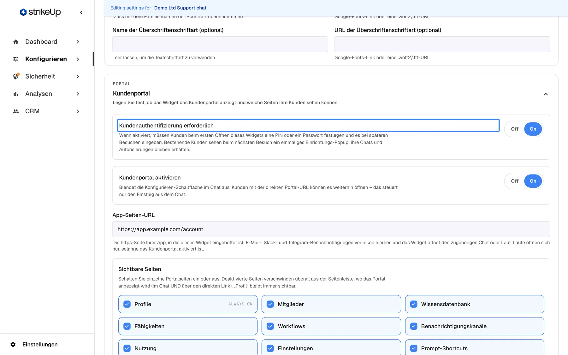Click the Kundenportal aktivieren title
Image resolution: width=568 pixels, height=355 pixels.
pos(150,178)
